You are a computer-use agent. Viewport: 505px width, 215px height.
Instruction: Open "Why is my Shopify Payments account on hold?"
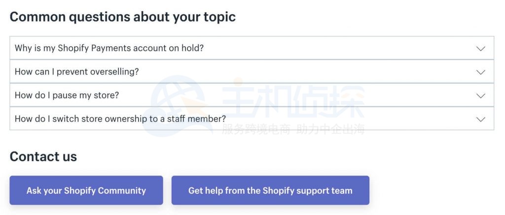point(109,48)
